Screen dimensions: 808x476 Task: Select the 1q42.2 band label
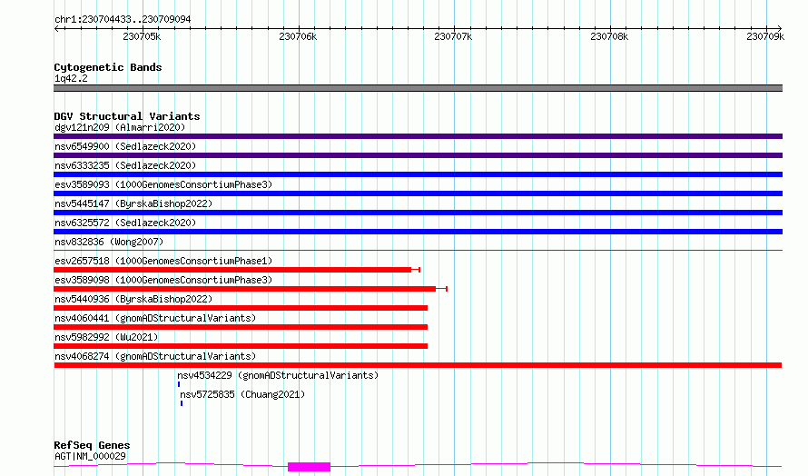click(x=71, y=78)
